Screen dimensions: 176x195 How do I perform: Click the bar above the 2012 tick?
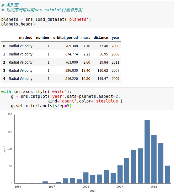tap(154, 159)
